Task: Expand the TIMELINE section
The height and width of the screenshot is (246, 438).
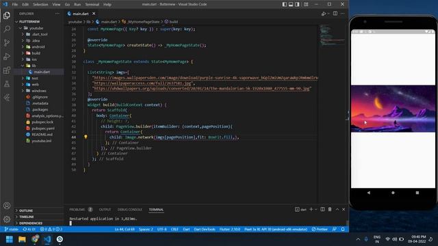Action: (x=26, y=217)
